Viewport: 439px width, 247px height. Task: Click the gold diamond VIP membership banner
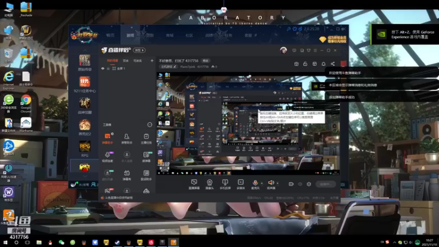point(333,39)
